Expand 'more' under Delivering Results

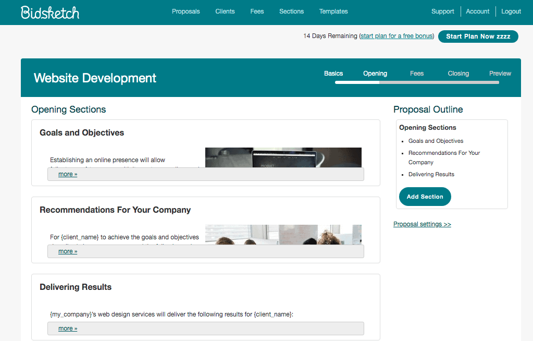tap(67, 328)
